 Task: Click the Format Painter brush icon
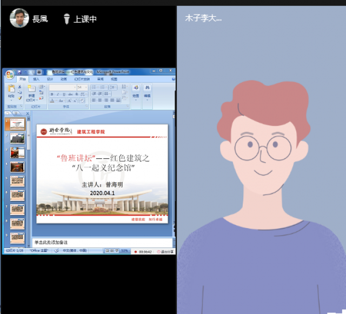20,98
